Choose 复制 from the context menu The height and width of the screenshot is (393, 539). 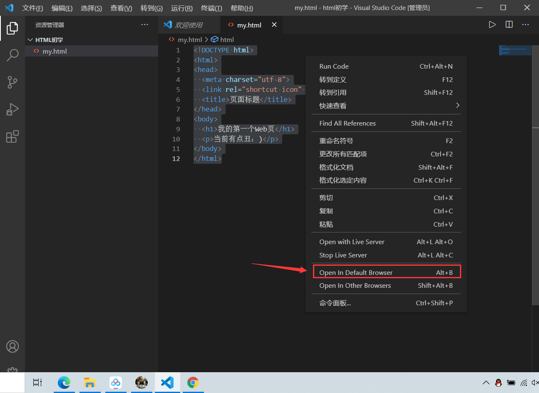coord(386,211)
